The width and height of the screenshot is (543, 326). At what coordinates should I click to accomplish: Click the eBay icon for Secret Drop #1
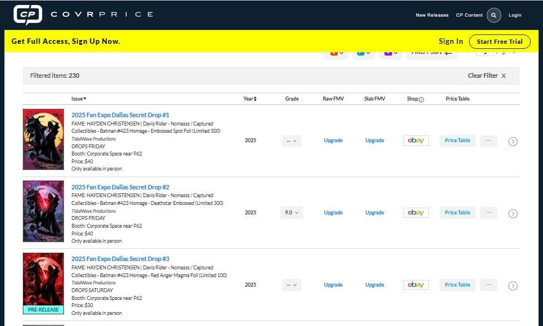pyautogui.click(x=416, y=141)
